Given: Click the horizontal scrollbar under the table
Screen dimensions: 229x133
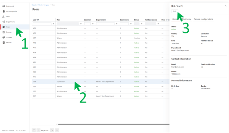Looking at the screenshot, I should click(113, 124).
